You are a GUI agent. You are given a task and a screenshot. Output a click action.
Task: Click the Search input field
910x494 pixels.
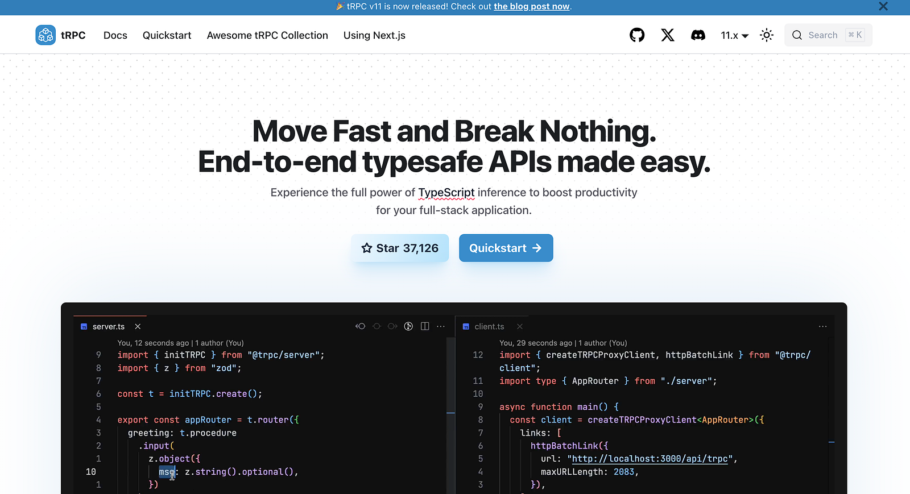click(828, 35)
